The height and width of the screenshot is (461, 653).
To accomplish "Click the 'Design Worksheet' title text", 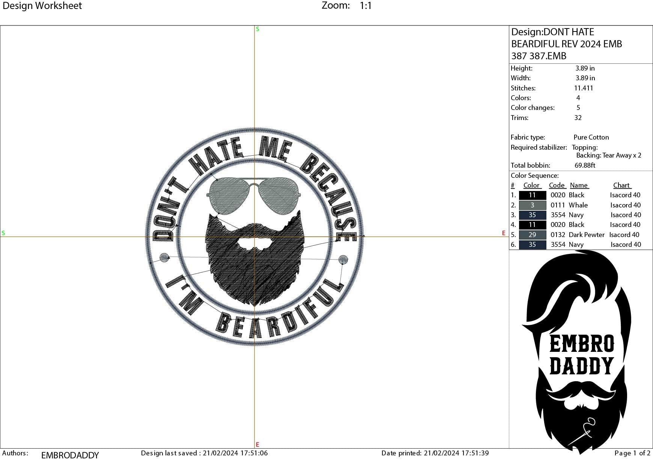I will [42, 6].
